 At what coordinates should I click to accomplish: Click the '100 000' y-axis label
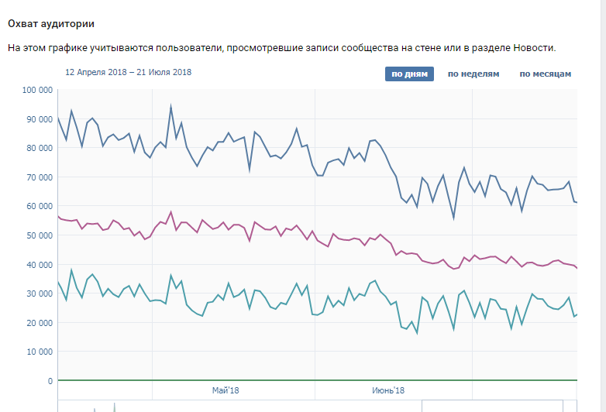coord(37,90)
